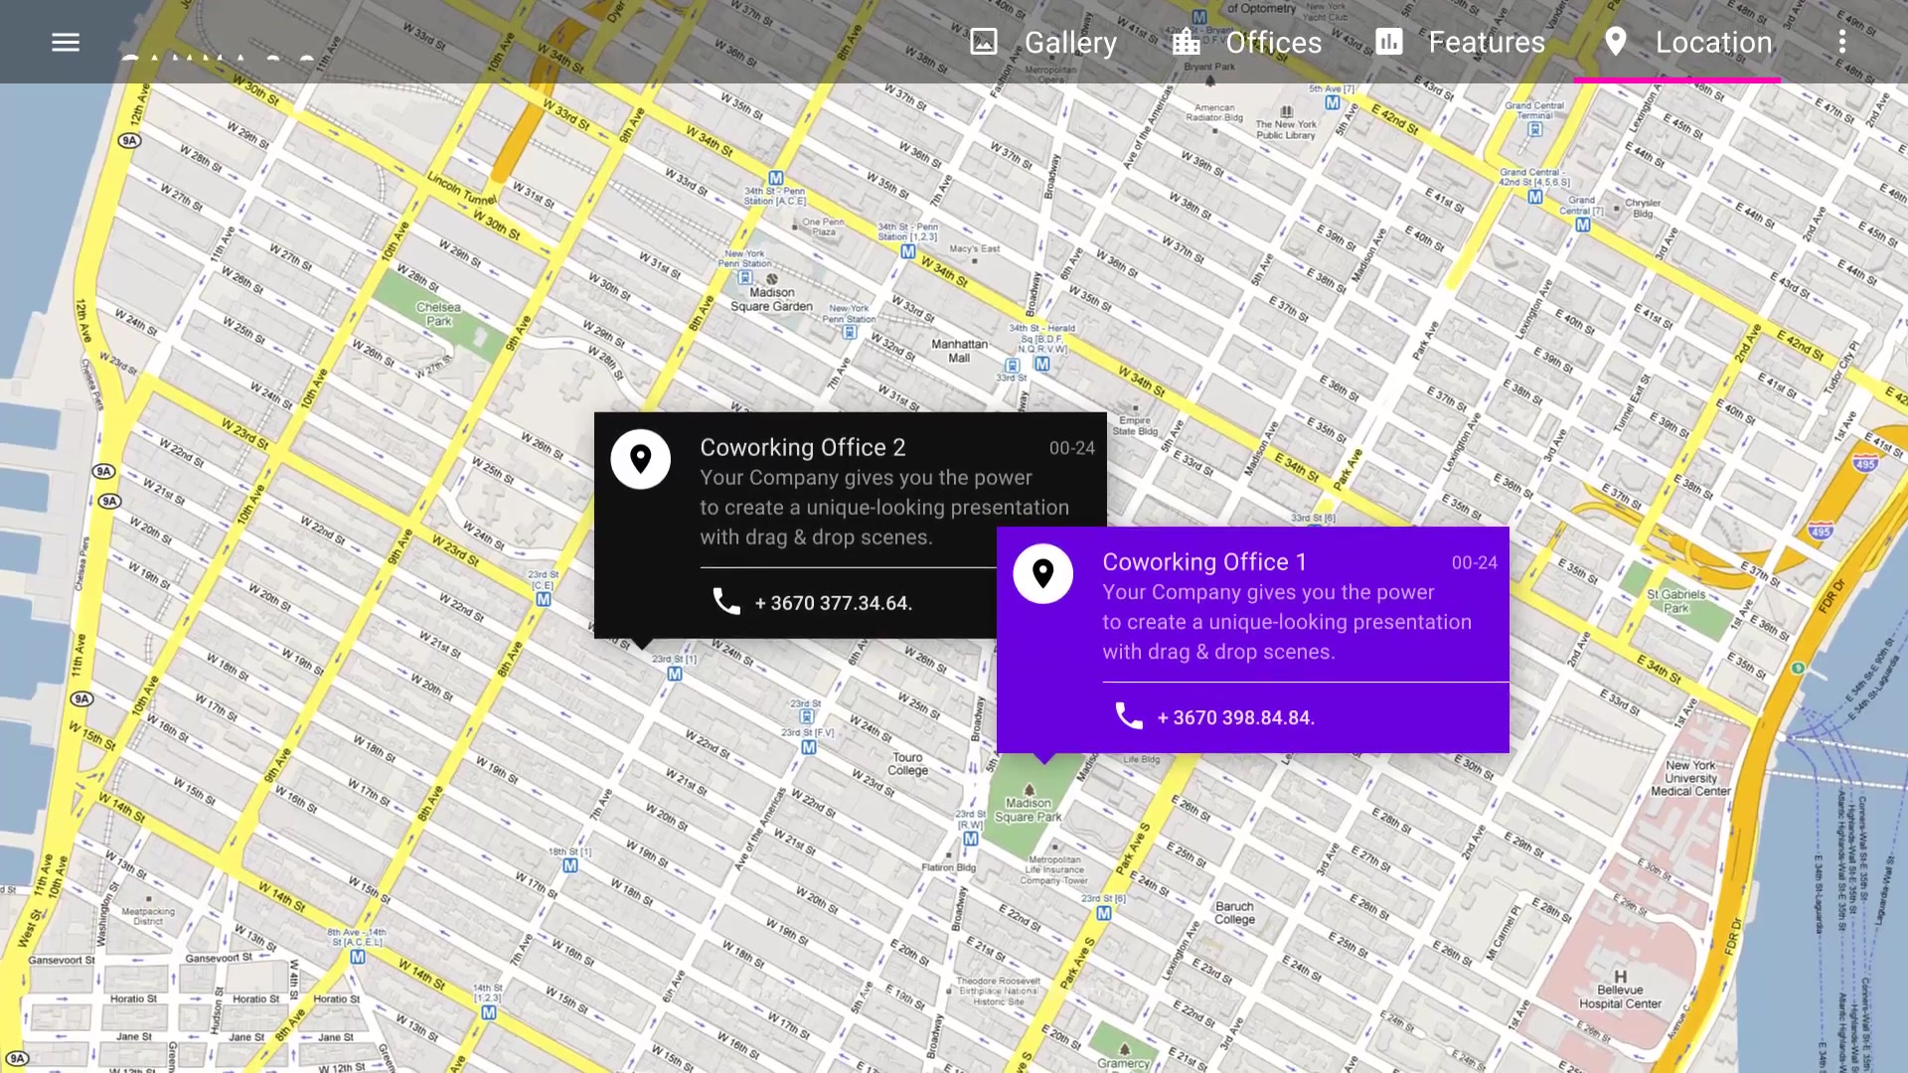Click the Coworking Office 1 description text

point(1287,622)
